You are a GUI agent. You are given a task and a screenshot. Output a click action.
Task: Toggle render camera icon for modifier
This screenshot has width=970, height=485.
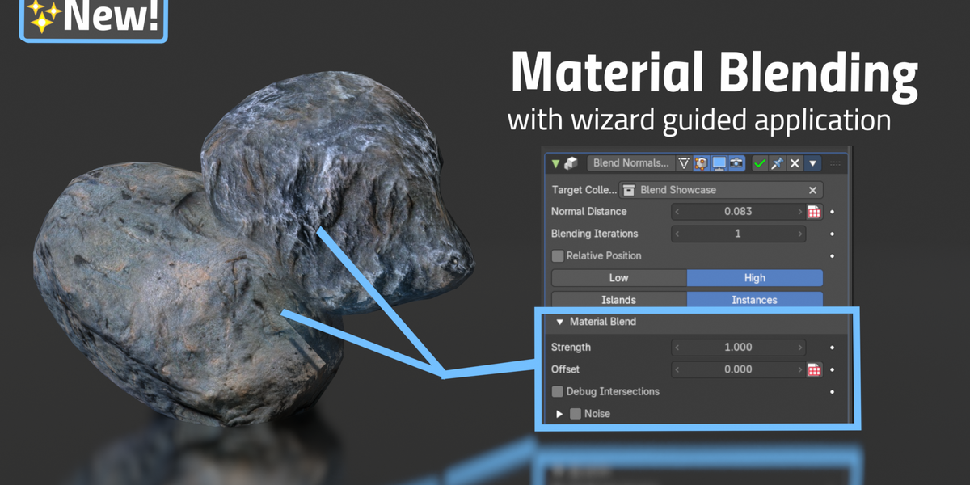point(736,163)
